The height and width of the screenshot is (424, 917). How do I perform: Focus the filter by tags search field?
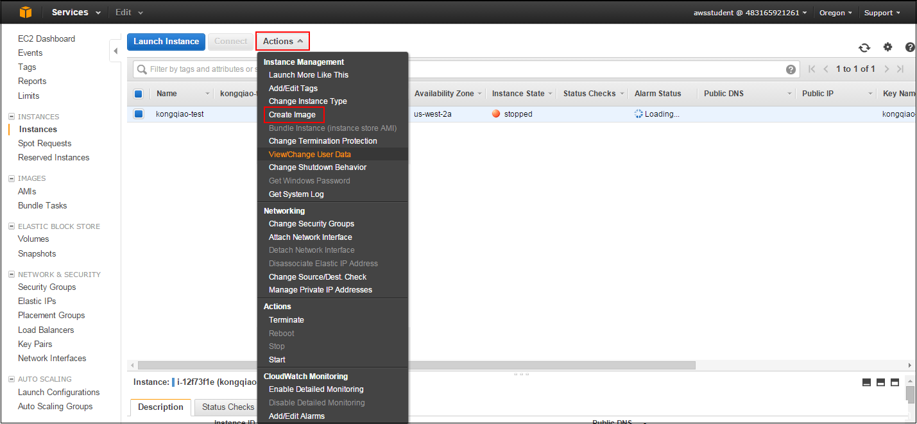pos(466,69)
